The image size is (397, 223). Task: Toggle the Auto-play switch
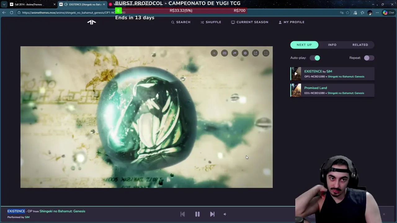point(315,58)
